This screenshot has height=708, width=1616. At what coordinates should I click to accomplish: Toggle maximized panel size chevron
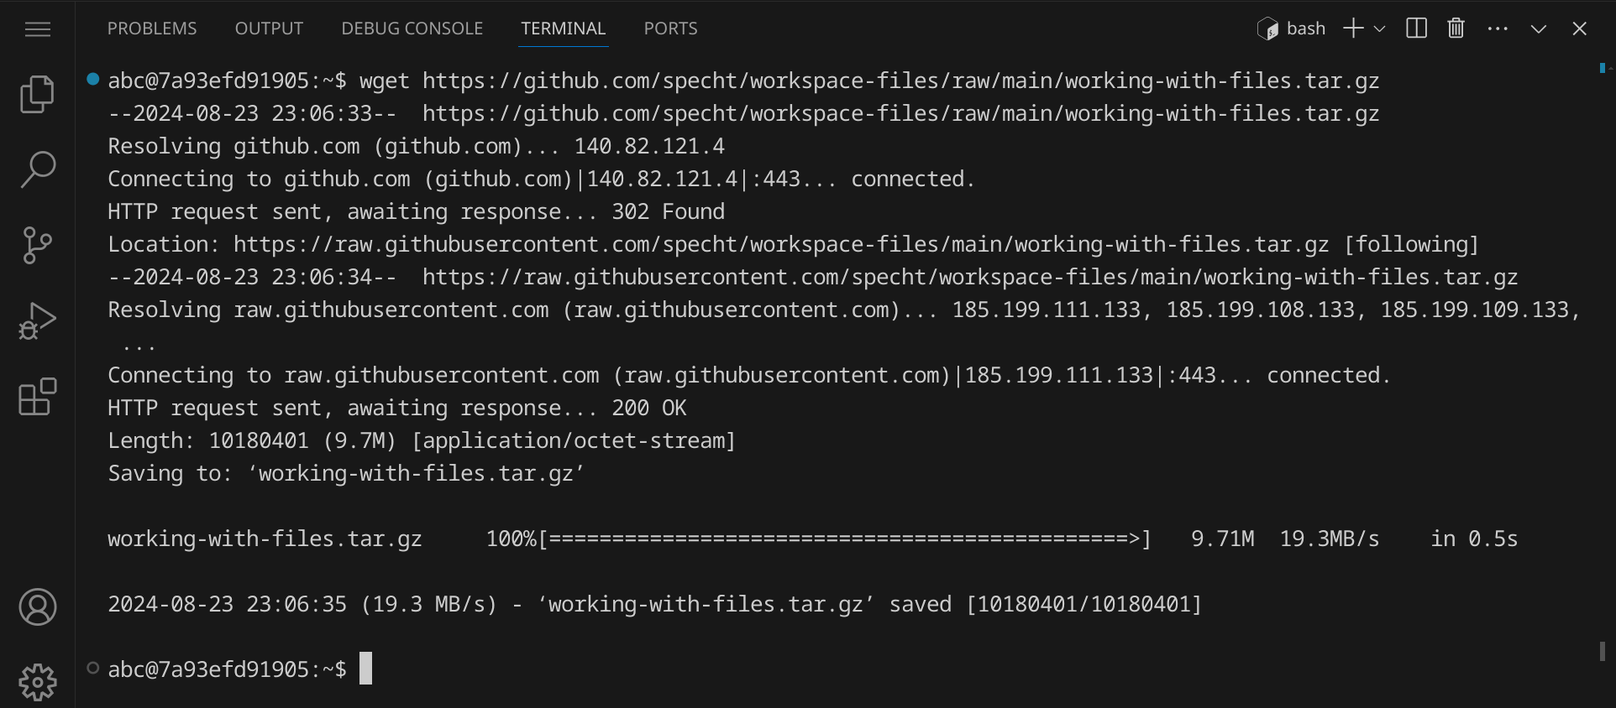(x=1539, y=29)
